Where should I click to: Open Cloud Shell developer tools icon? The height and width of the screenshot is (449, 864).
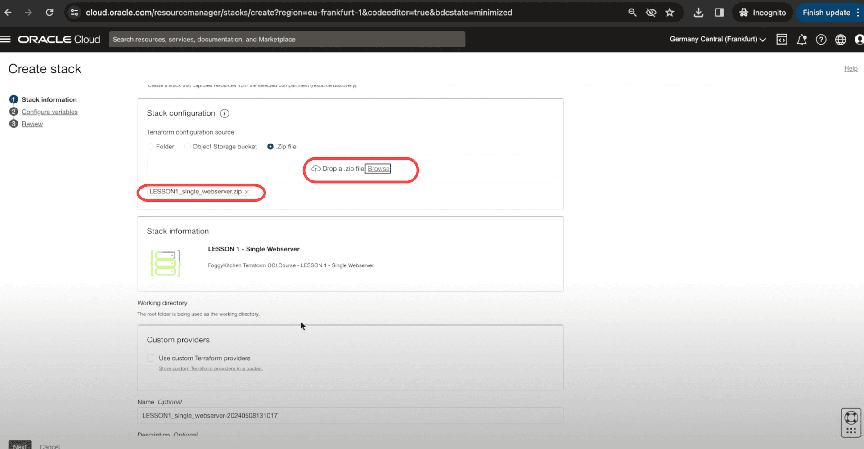(x=782, y=40)
